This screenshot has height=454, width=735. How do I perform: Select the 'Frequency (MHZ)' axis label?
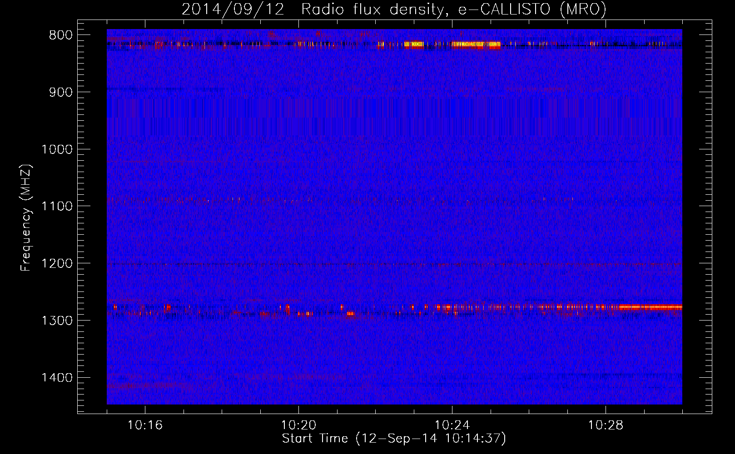click(26, 218)
